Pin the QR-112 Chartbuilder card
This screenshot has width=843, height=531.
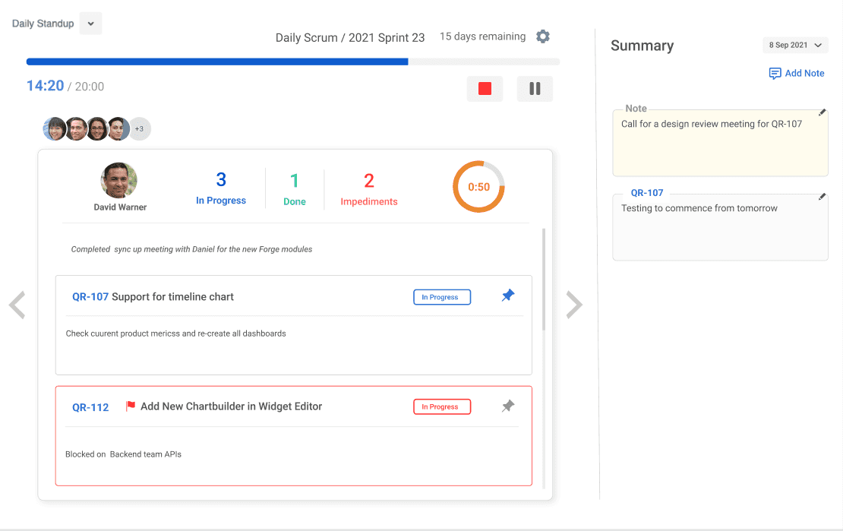[x=507, y=406]
